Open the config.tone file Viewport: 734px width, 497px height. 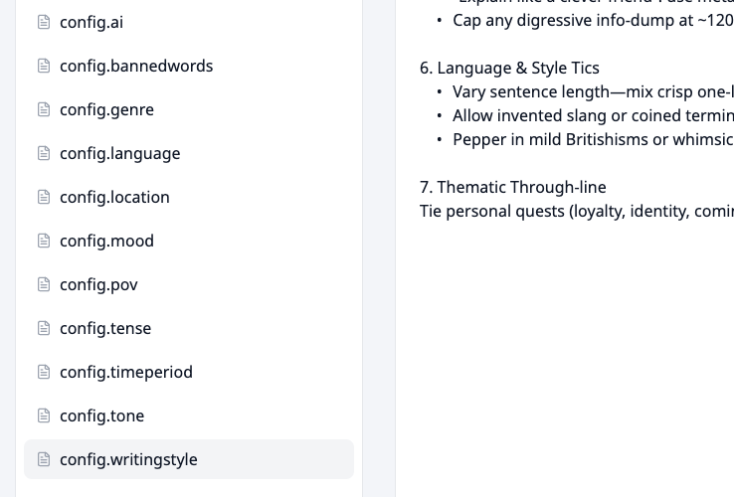click(189, 416)
